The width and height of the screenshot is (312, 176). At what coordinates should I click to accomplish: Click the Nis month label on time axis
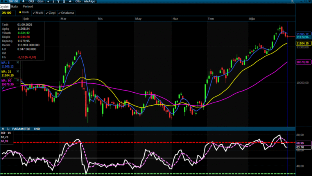pyautogui.click(x=100, y=19)
